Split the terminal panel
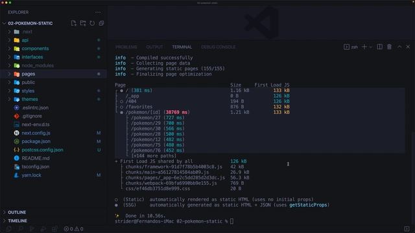The image size is (415, 233). click(x=379, y=47)
